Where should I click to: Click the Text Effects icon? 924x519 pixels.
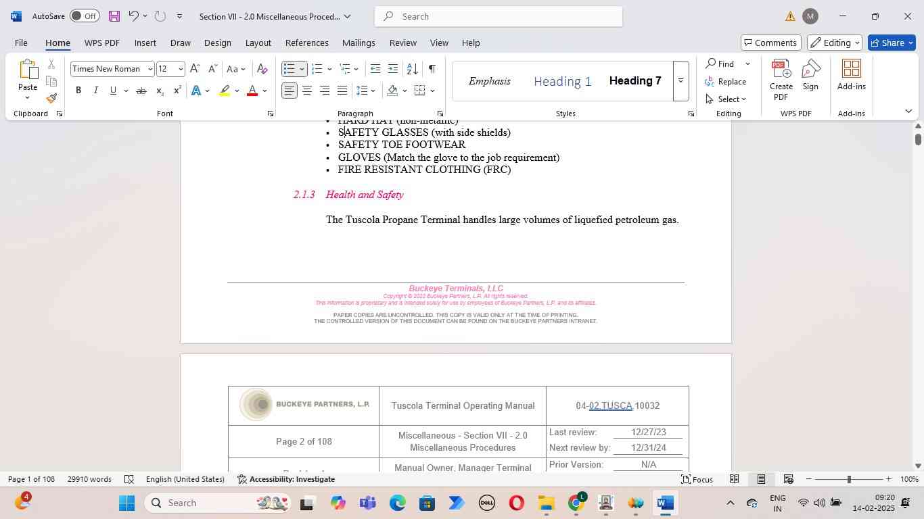[x=196, y=91]
